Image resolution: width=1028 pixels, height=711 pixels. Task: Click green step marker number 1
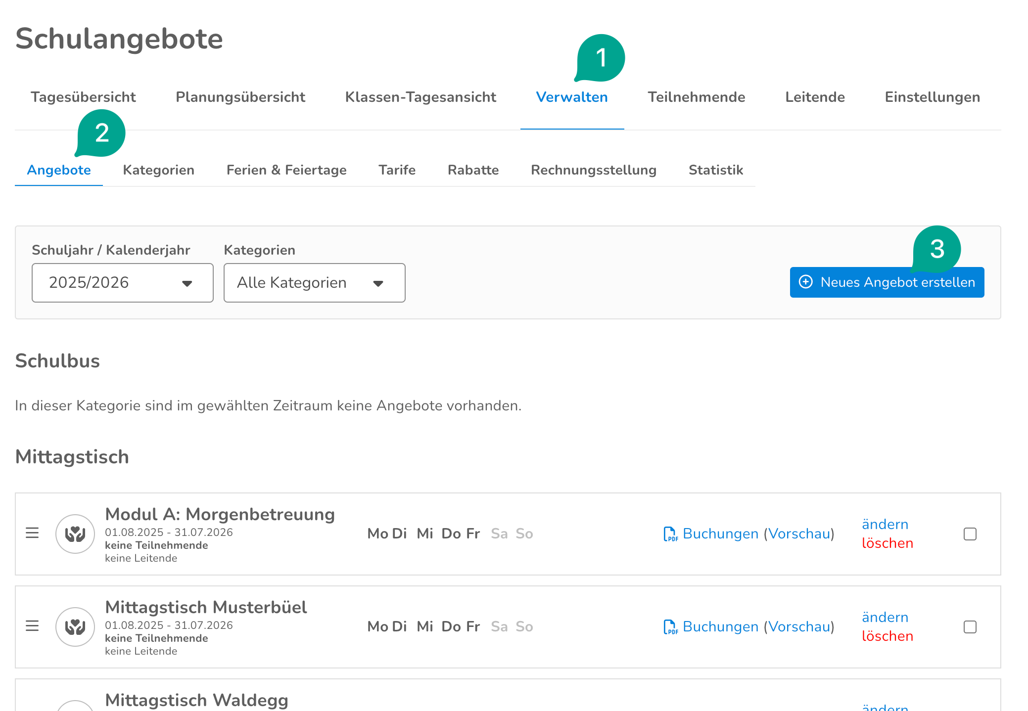(601, 58)
